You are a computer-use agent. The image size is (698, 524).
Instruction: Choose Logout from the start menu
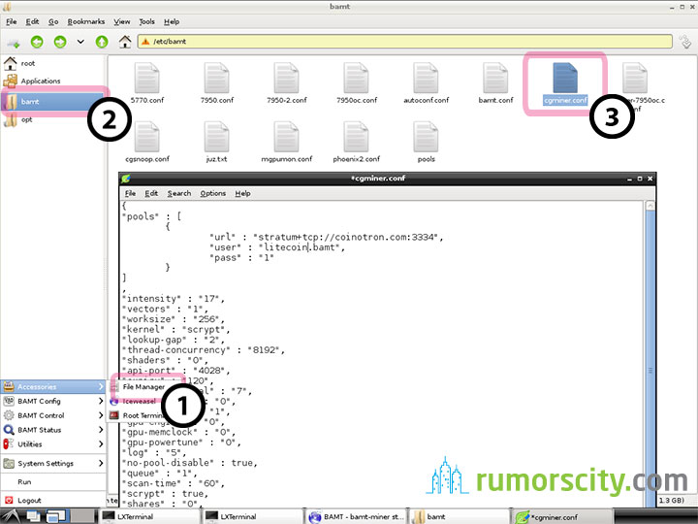click(x=53, y=501)
